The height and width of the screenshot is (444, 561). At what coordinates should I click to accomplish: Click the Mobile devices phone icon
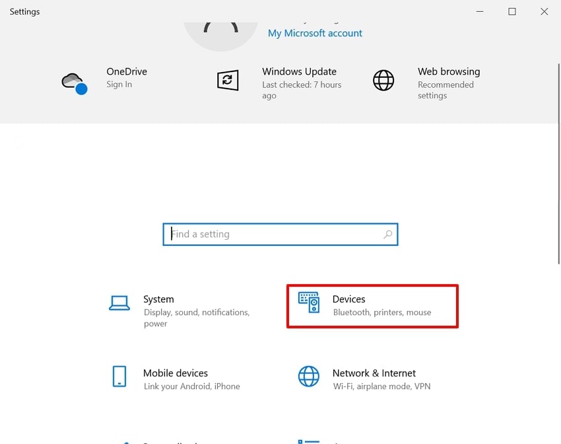point(119,377)
